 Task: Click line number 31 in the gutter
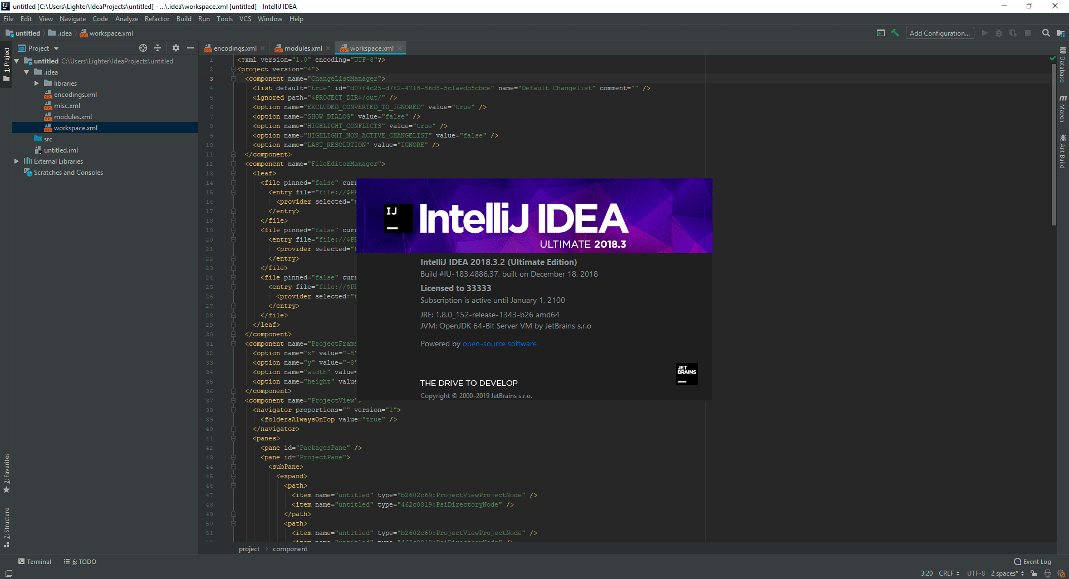point(209,344)
